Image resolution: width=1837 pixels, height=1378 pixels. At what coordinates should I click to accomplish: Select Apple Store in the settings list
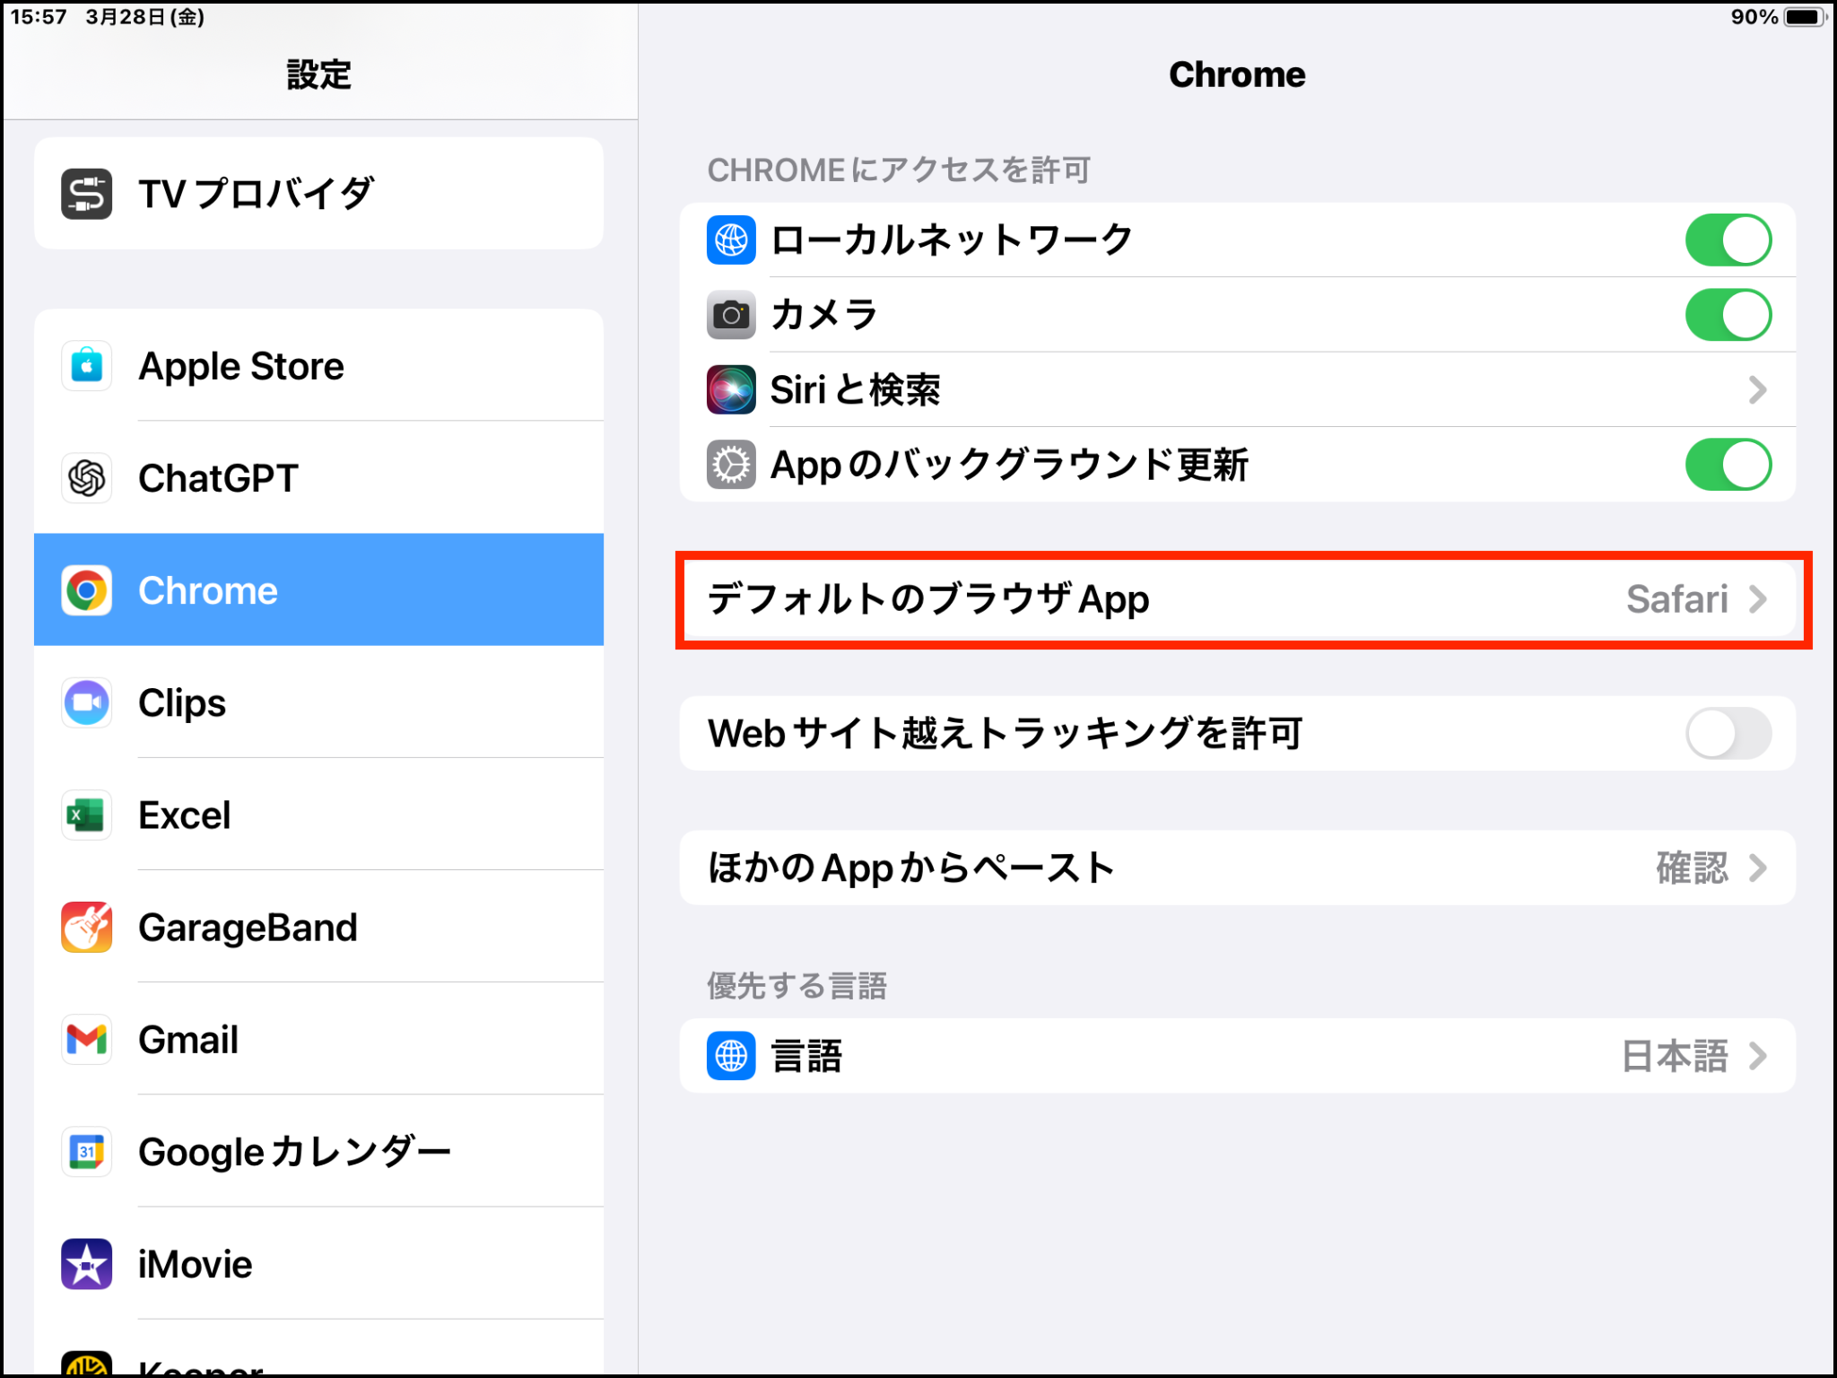318,366
